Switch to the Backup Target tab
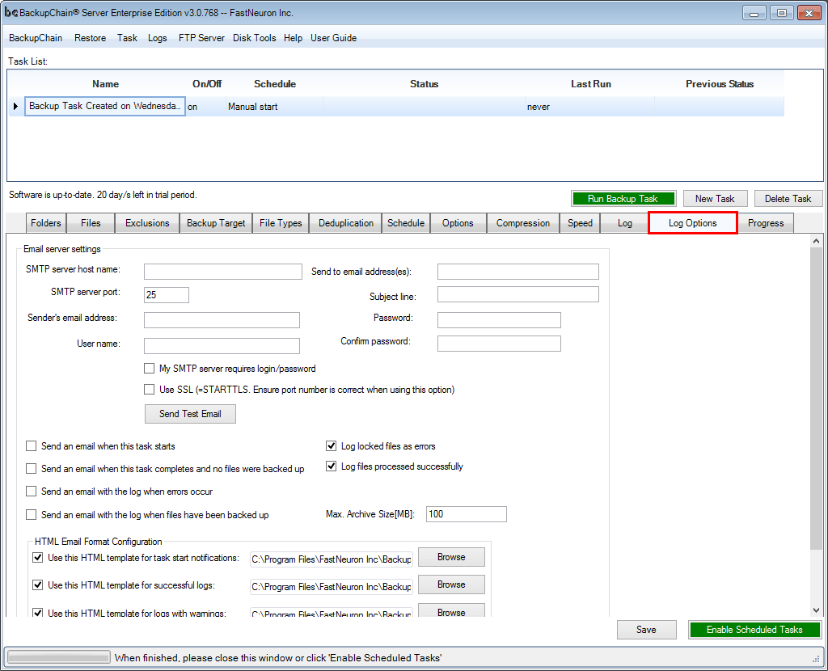Screen dimensions: 828x671 (216, 223)
